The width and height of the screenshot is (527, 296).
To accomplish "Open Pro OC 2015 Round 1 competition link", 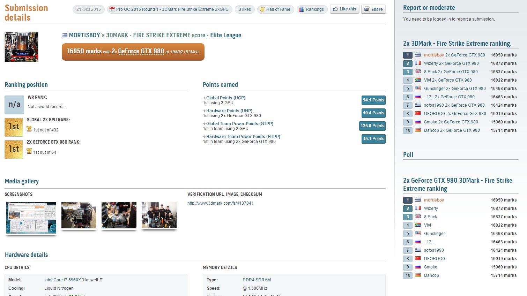I will (x=169, y=9).
